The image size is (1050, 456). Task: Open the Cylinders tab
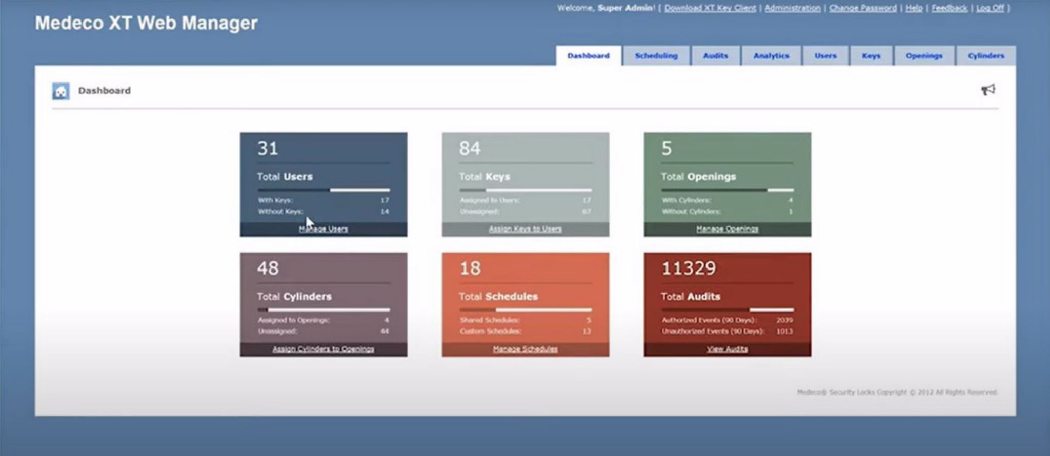pos(985,56)
